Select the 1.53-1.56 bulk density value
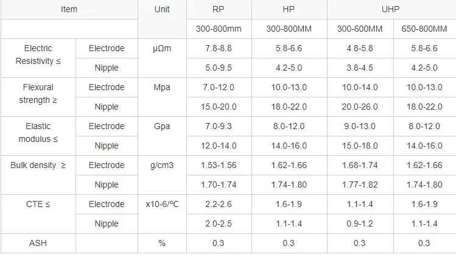 pyautogui.click(x=218, y=165)
